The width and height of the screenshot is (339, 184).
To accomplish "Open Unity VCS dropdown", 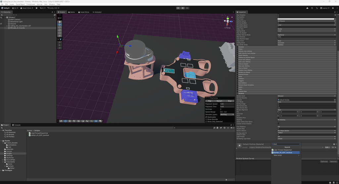I will (x=53, y=8).
